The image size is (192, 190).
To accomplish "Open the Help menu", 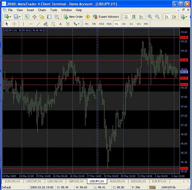I will tap(79, 10).
